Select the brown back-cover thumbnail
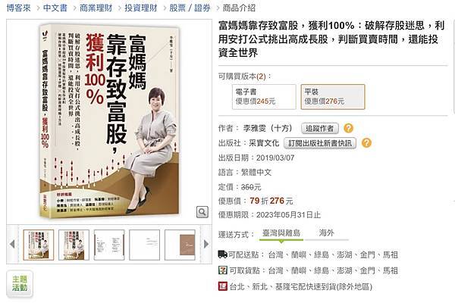 tap(180, 245)
